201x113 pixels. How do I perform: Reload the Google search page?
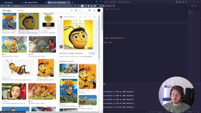coord(8,6)
